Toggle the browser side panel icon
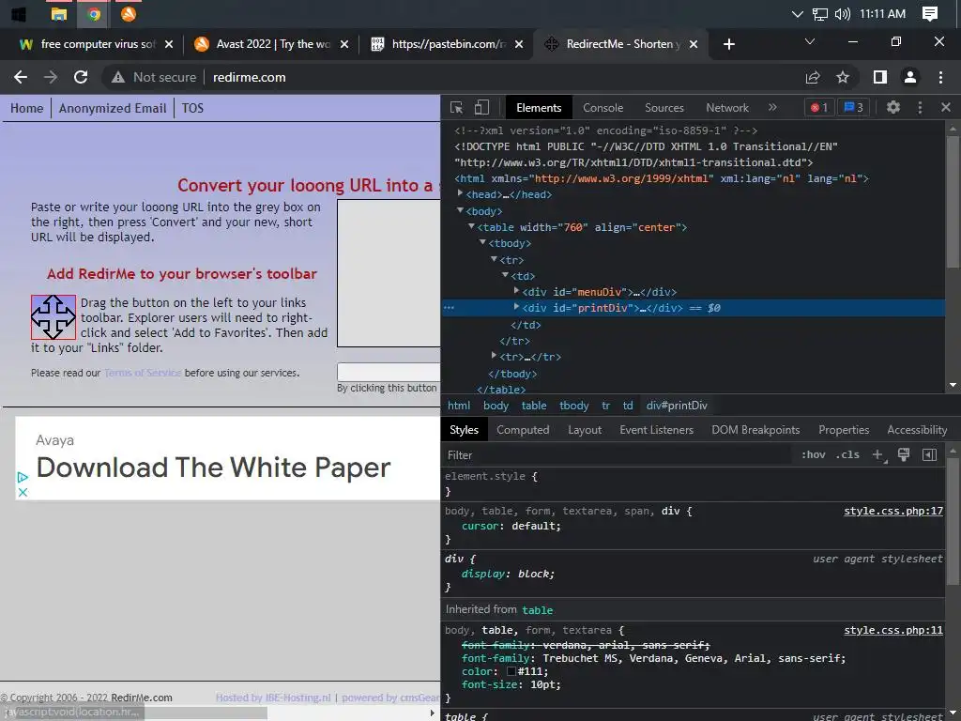961x721 pixels. coord(880,77)
